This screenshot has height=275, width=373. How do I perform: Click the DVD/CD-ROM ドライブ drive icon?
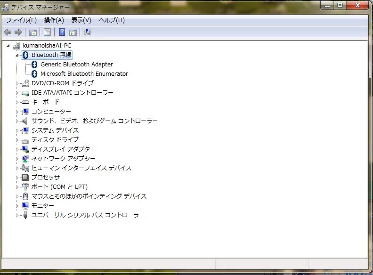click(x=25, y=83)
